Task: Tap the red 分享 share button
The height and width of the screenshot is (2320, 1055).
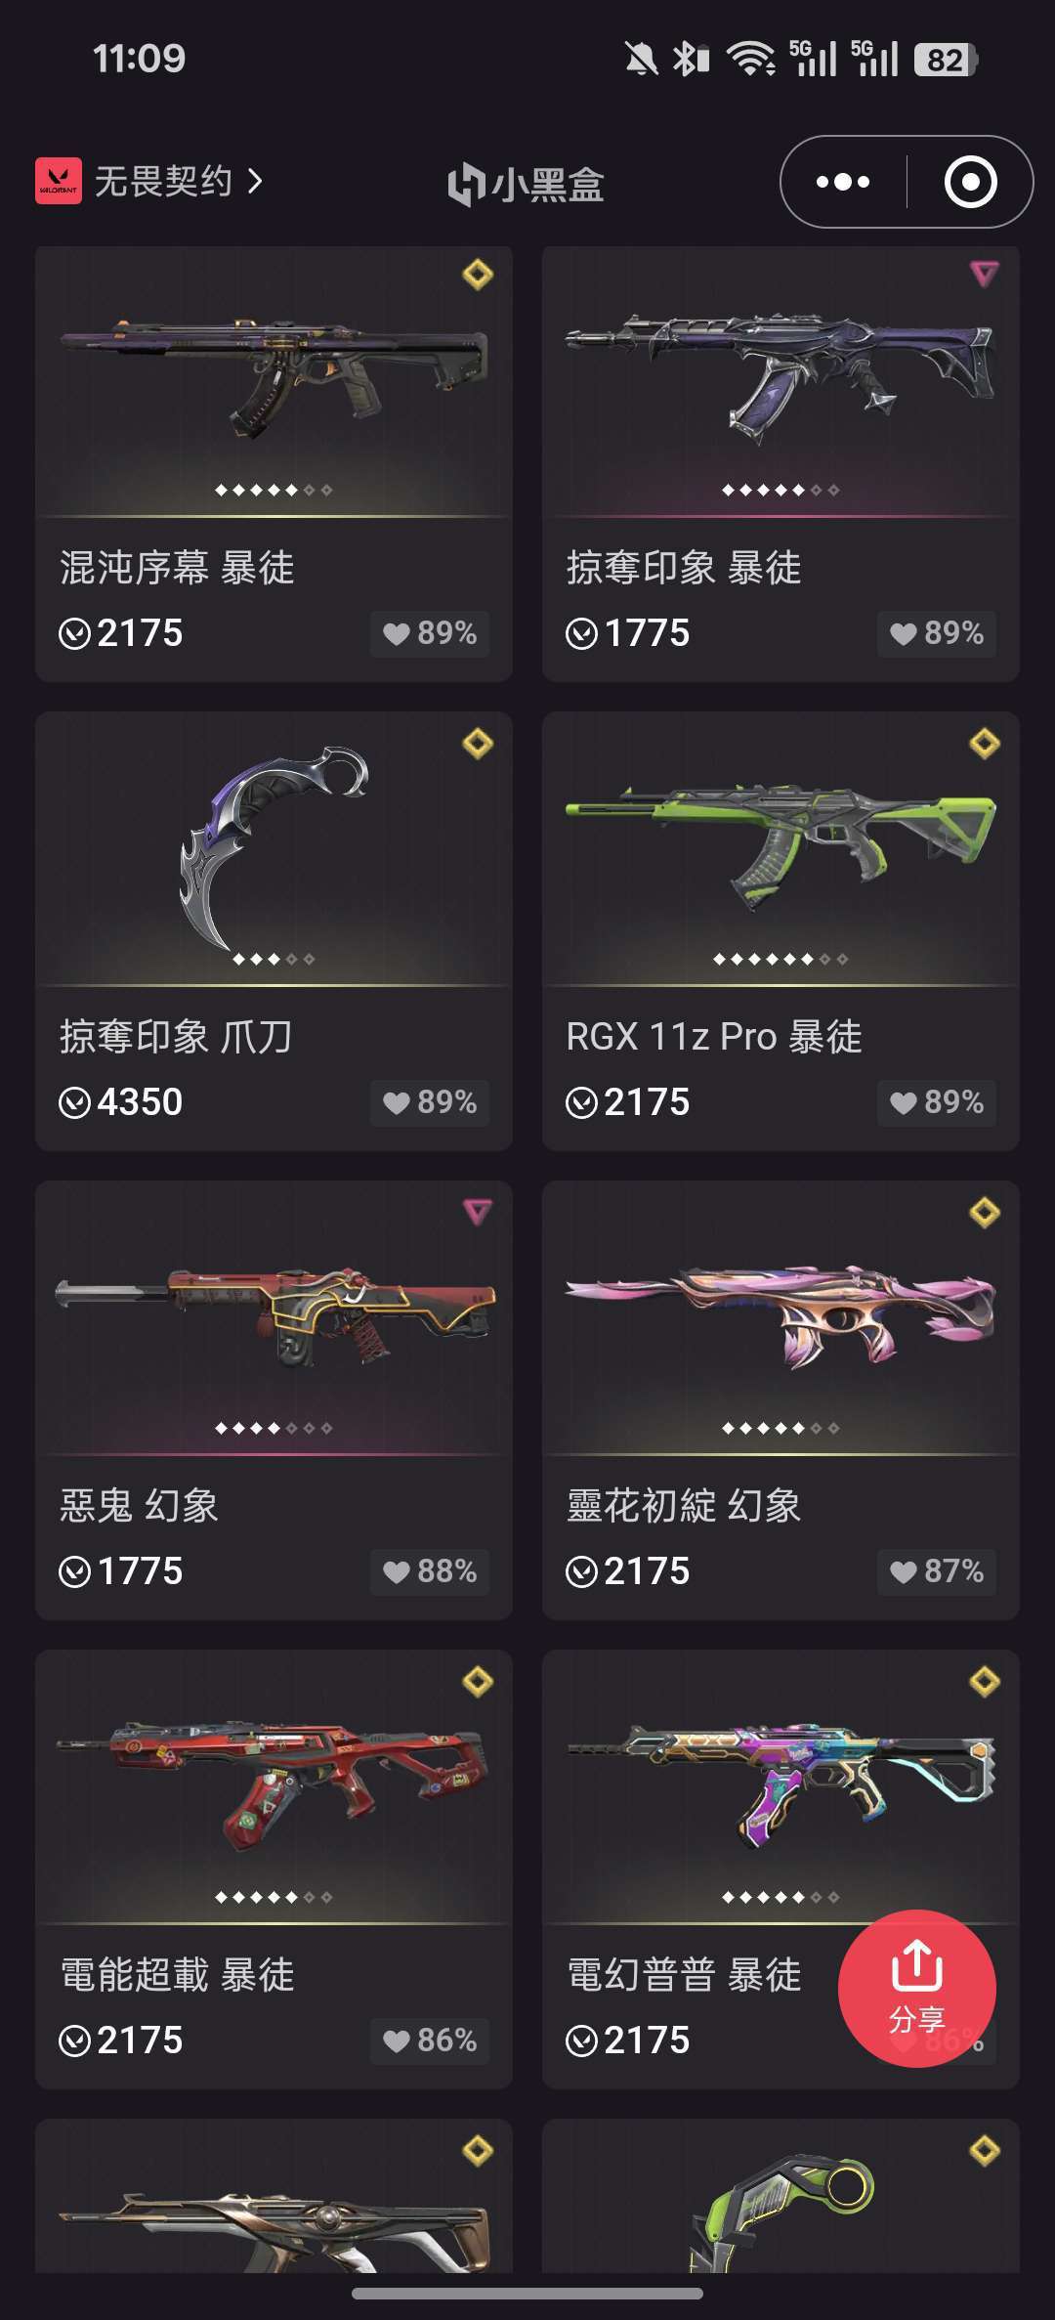Action: tap(917, 1988)
